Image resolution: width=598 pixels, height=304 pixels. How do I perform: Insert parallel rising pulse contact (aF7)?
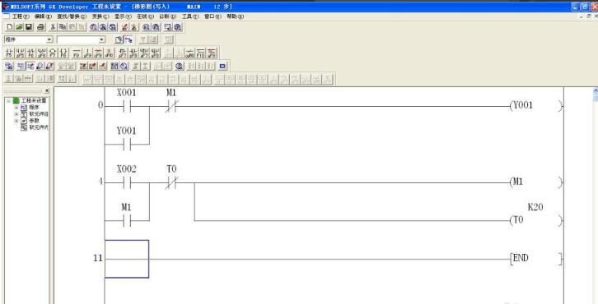pos(144,53)
